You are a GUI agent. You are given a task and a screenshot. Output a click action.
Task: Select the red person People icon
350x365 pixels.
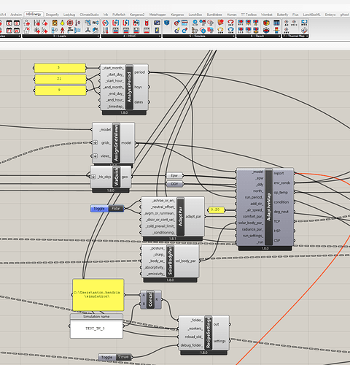click(62, 30)
